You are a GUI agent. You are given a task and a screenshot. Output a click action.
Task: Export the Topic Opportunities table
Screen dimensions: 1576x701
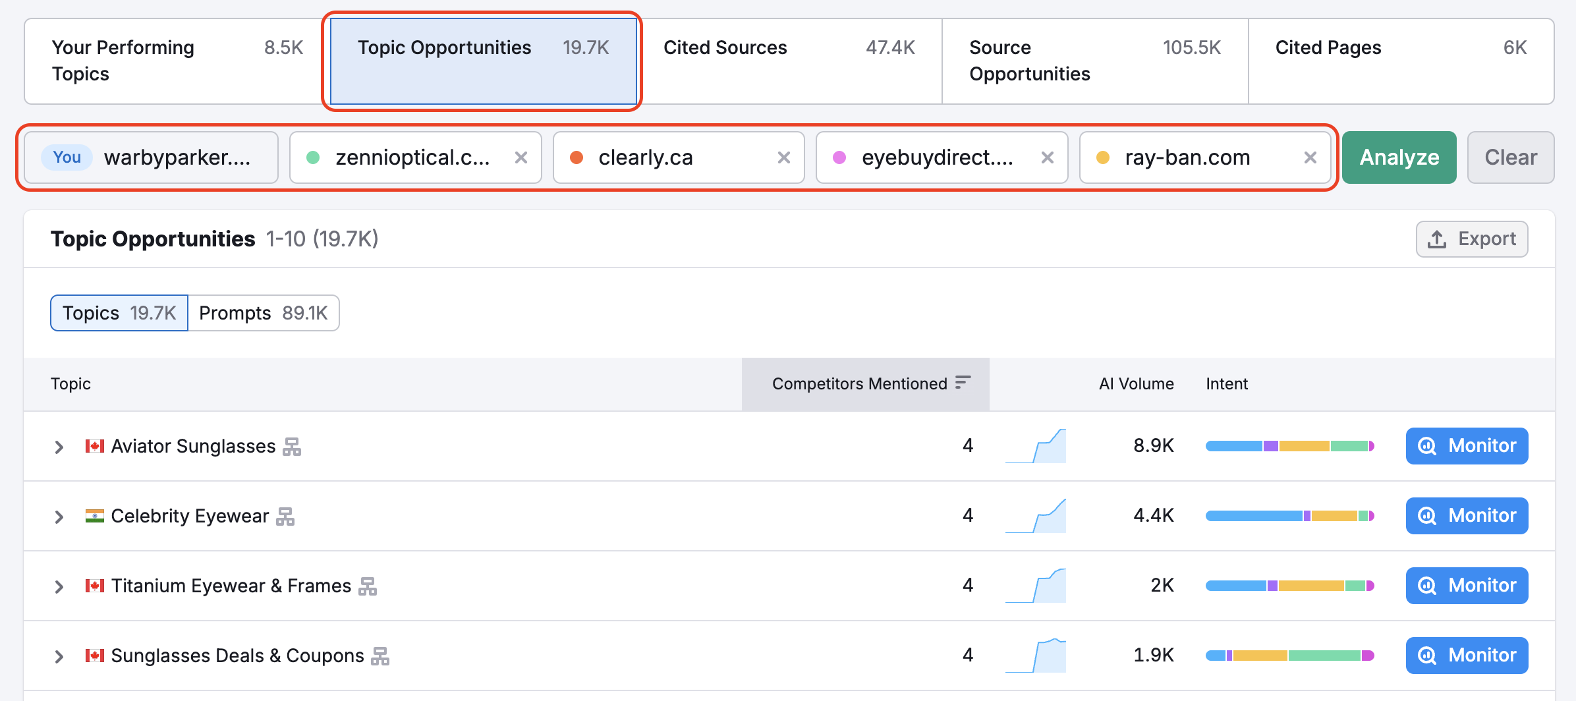1471,239
